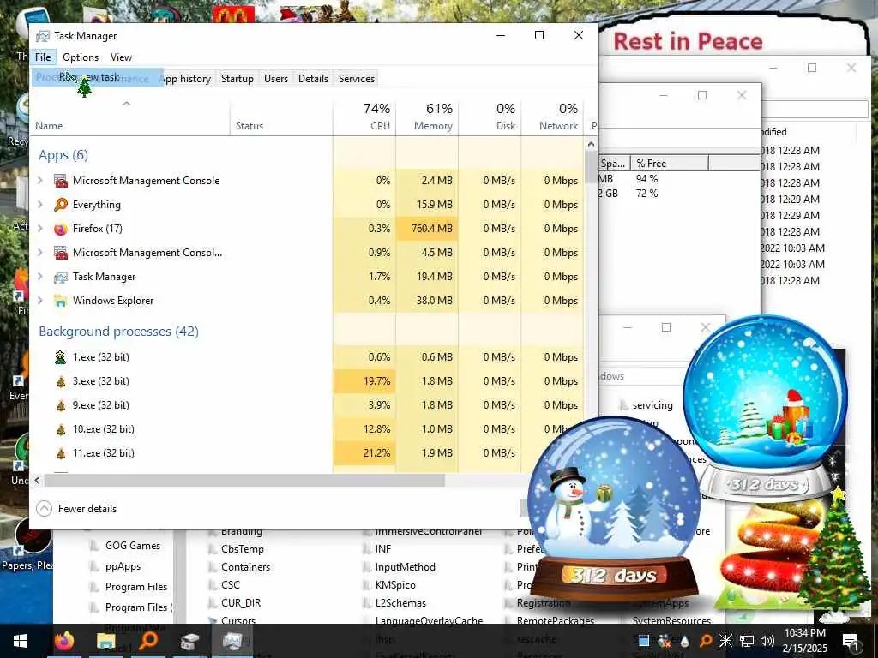The height and width of the screenshot is (658, 878).
Task: Click the % Free column header in background window
Action: tap(669, 164)
